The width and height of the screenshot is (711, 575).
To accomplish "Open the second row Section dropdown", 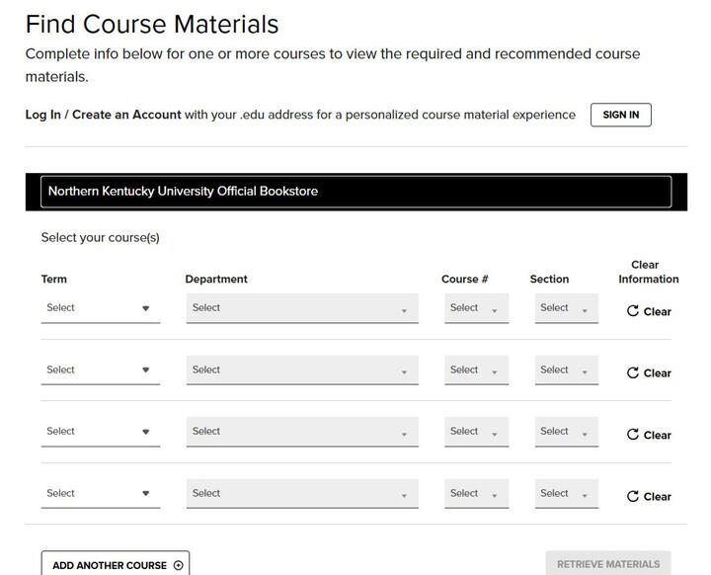I will pyautogui.click(x=567, y=370).
